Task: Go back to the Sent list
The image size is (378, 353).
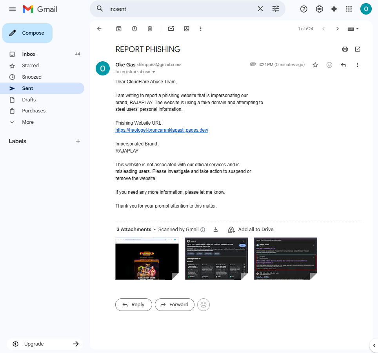Action: click(99, 29)
